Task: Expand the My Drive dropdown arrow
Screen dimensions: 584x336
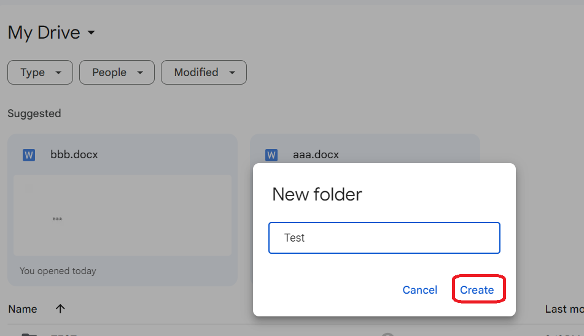Action: (x=91, y=32)
